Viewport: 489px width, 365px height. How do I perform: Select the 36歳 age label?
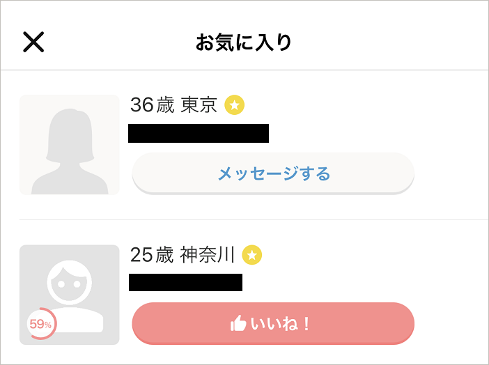(x=152, y=104)
